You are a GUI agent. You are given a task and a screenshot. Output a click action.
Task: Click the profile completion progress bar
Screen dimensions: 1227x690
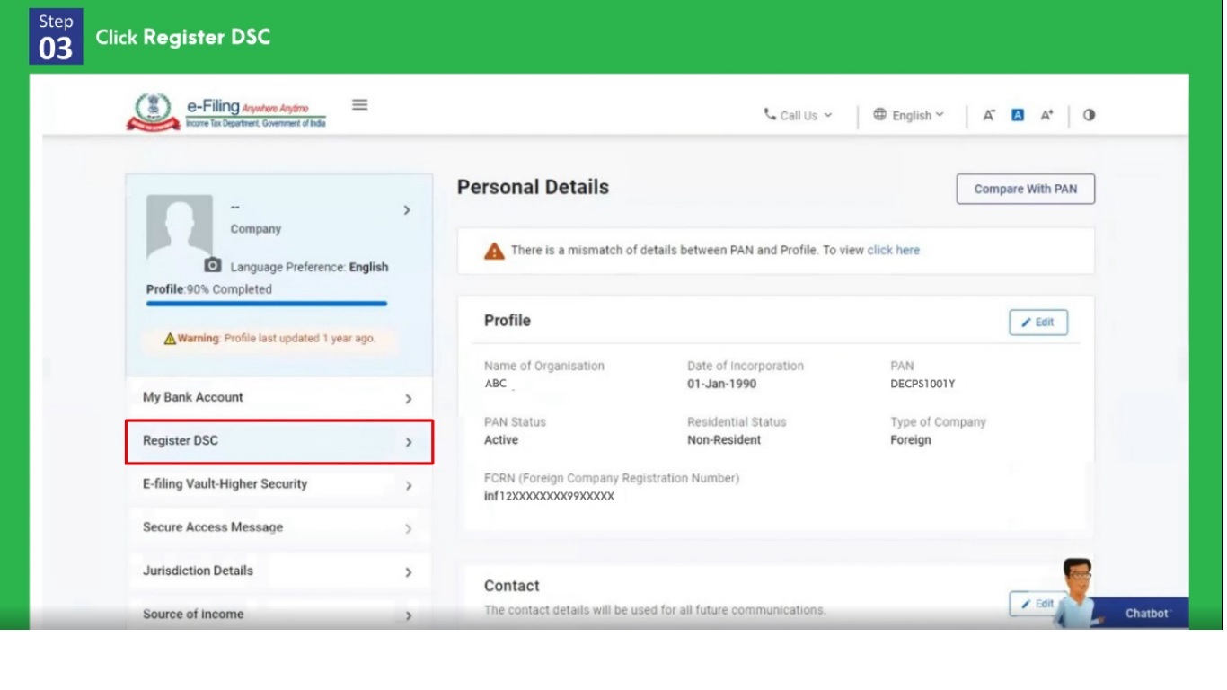pyautogui.click(x=267, y=304)
